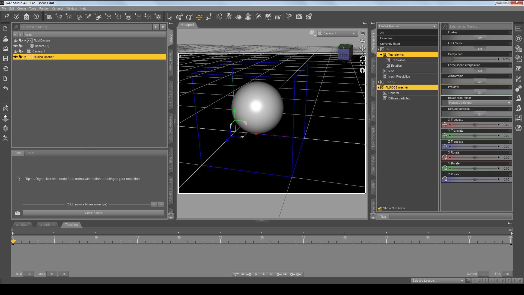
Task: Select the Rotate tool in toolbar
Action: [x=189, y=17]
